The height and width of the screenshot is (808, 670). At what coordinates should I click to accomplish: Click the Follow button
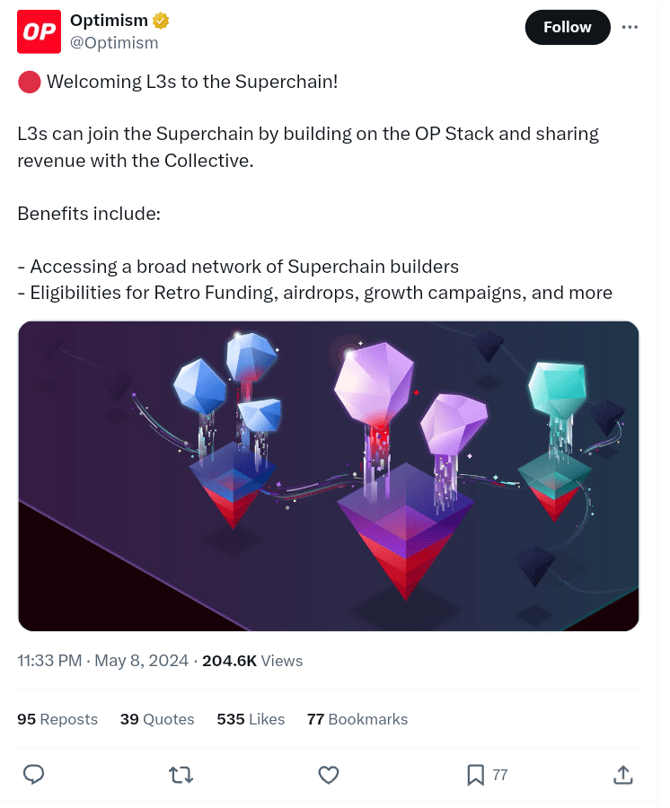tap(567, 27)
